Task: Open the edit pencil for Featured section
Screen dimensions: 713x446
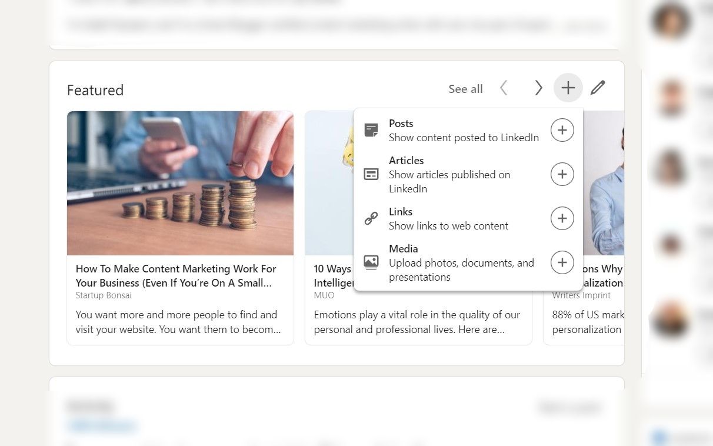Action: coord(597,87)
